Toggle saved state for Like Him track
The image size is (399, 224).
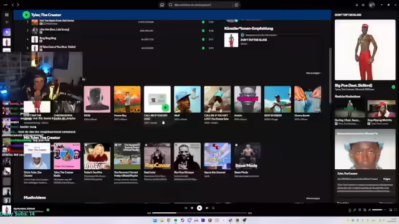[203, 30]
